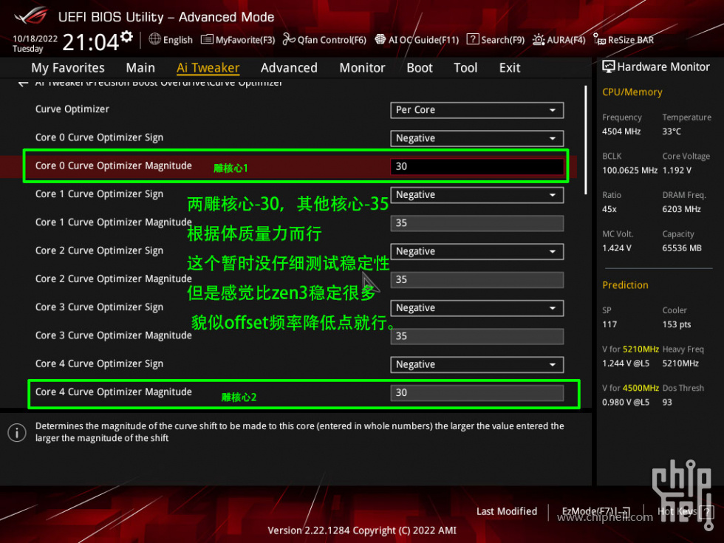Go to the Boot tab
The height and width of the screenshot is (543, 724).
(x=420, y=68)
